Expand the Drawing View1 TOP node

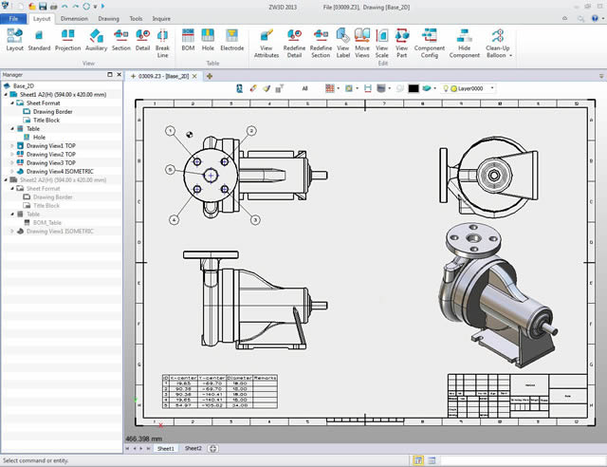coord(12,146)
